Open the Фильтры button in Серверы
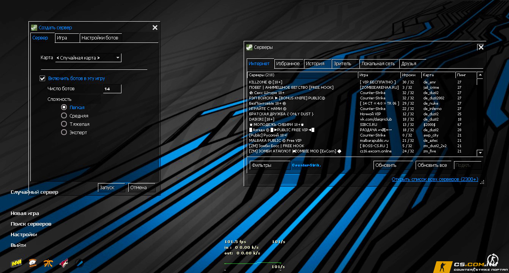509x273 pixels. [270, 165]
